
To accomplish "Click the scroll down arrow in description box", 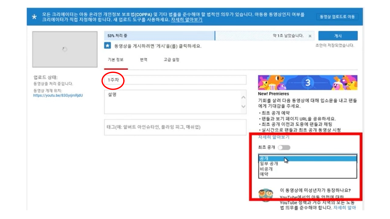I will coord(243,107).
